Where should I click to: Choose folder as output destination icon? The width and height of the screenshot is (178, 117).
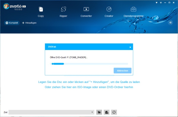pos(99,112)
